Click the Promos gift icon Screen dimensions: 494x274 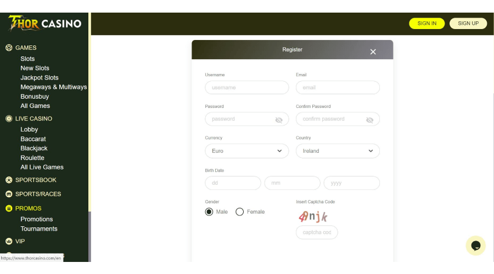click(x=9, y=208)
